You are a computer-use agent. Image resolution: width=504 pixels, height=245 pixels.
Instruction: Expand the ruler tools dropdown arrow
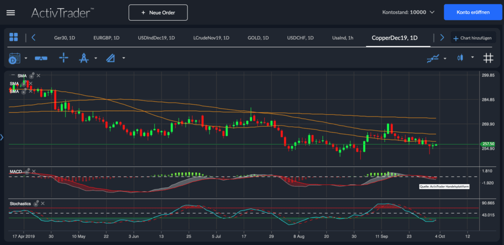click(124, 59)
